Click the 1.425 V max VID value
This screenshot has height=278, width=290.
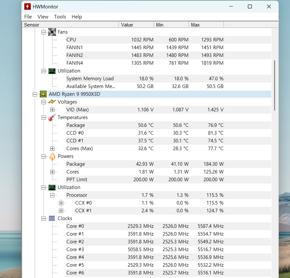(215, 110)
